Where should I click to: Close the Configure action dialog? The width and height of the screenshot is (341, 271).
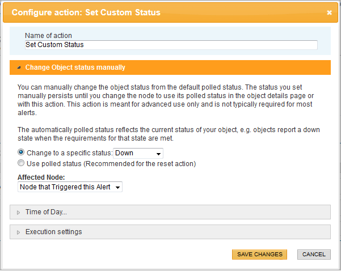point(329,12)
